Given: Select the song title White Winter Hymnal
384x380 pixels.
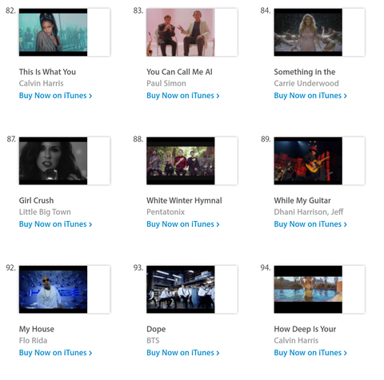Looking at the screenshot, I should [x=184, y=200].
